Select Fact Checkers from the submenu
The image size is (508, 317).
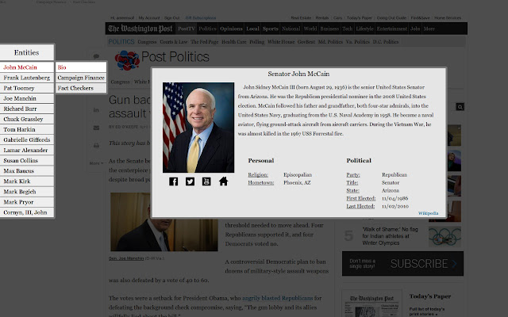point(81,88)
